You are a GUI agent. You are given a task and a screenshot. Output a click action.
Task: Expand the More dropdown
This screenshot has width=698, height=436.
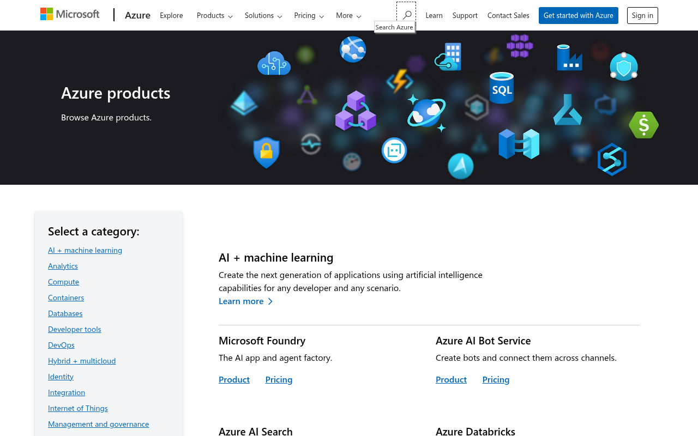348,15
